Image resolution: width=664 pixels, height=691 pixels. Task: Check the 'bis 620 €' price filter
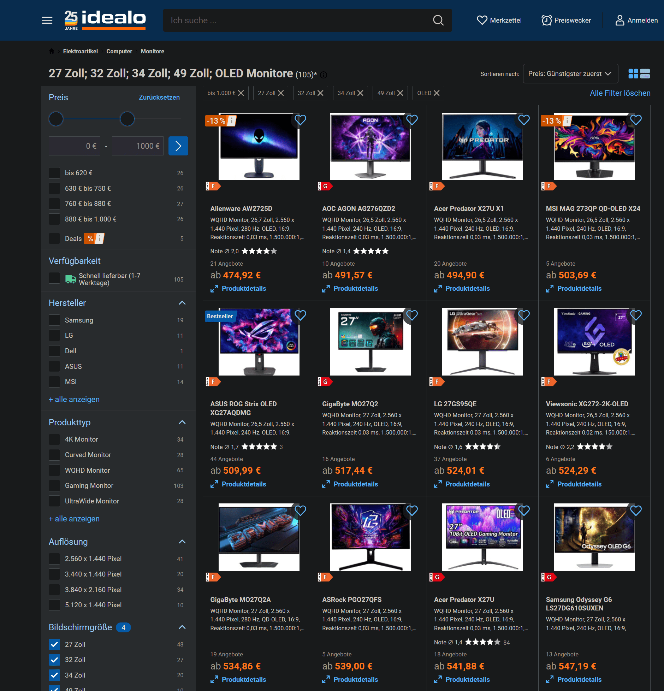click(54, 173)
